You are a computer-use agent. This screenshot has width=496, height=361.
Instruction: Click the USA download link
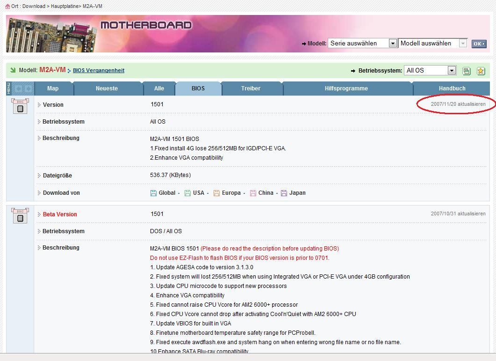(x=199, y=193)
